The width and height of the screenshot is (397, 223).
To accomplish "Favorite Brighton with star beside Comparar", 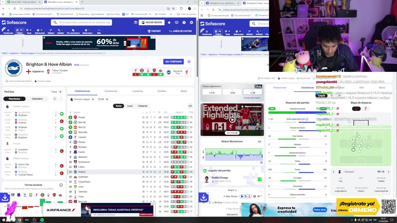I will [x=189, y=62].
